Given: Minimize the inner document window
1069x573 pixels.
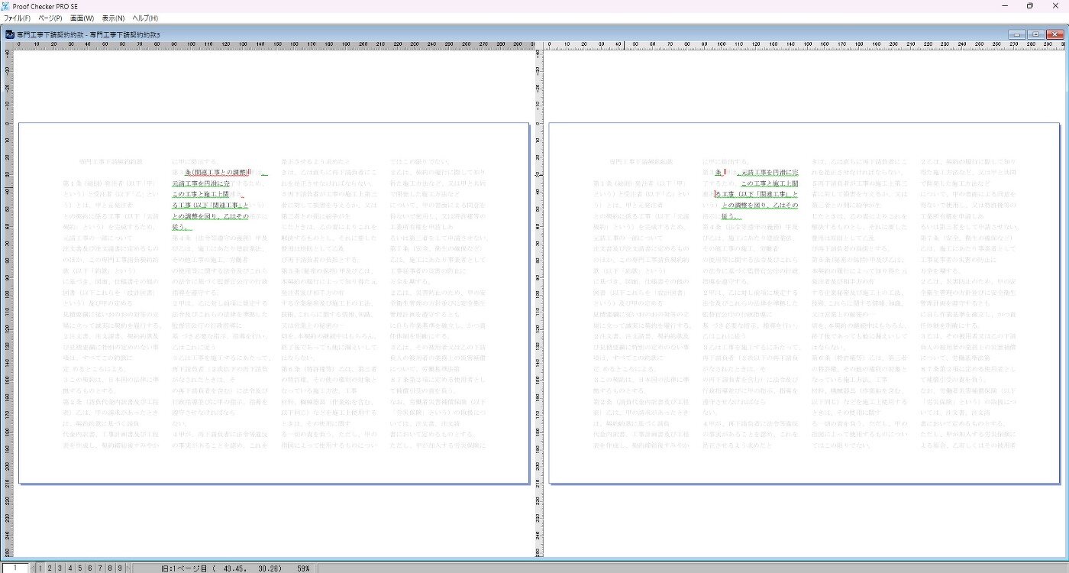Looking at the screenshot, I should click(1016, 34).
